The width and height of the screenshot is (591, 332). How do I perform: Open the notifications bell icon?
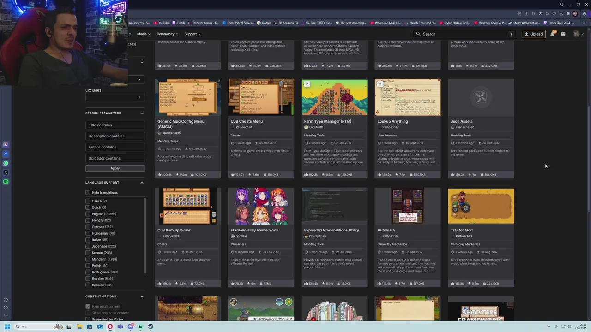pos(552,34)
